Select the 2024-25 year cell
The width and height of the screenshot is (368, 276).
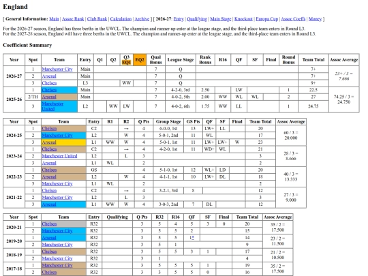pos(14,136)
